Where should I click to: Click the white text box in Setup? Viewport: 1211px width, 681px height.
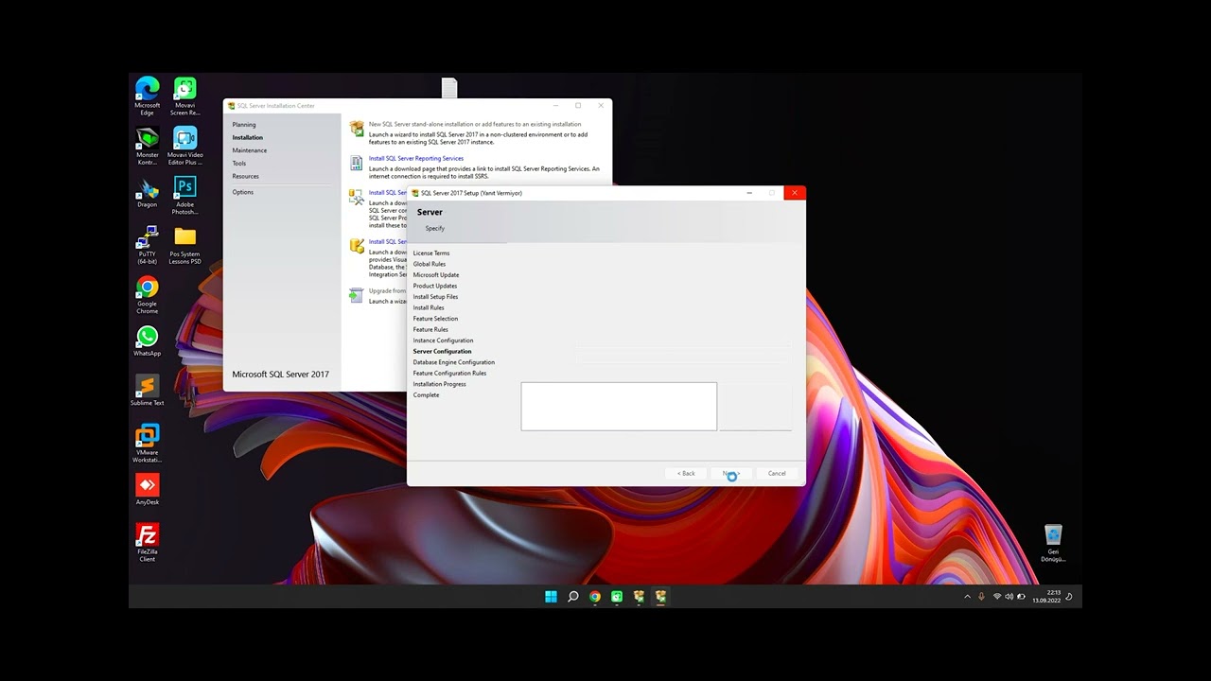619,407
